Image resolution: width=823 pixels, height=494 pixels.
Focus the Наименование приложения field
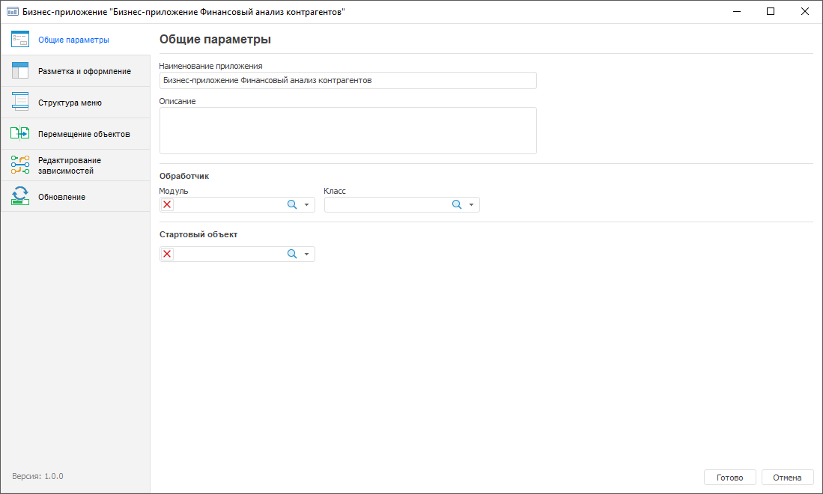pyautogui.click(x=347, y=80)
